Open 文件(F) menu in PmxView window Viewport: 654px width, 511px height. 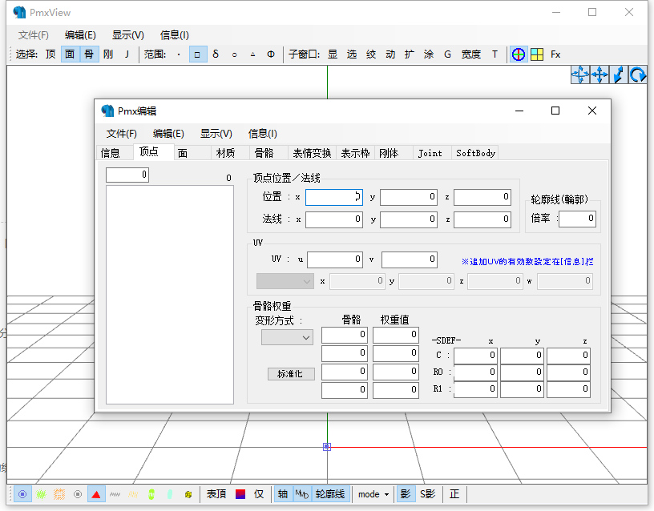pos(34,35)
